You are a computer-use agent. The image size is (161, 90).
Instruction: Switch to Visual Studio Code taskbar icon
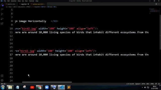[x=61, y=87]
